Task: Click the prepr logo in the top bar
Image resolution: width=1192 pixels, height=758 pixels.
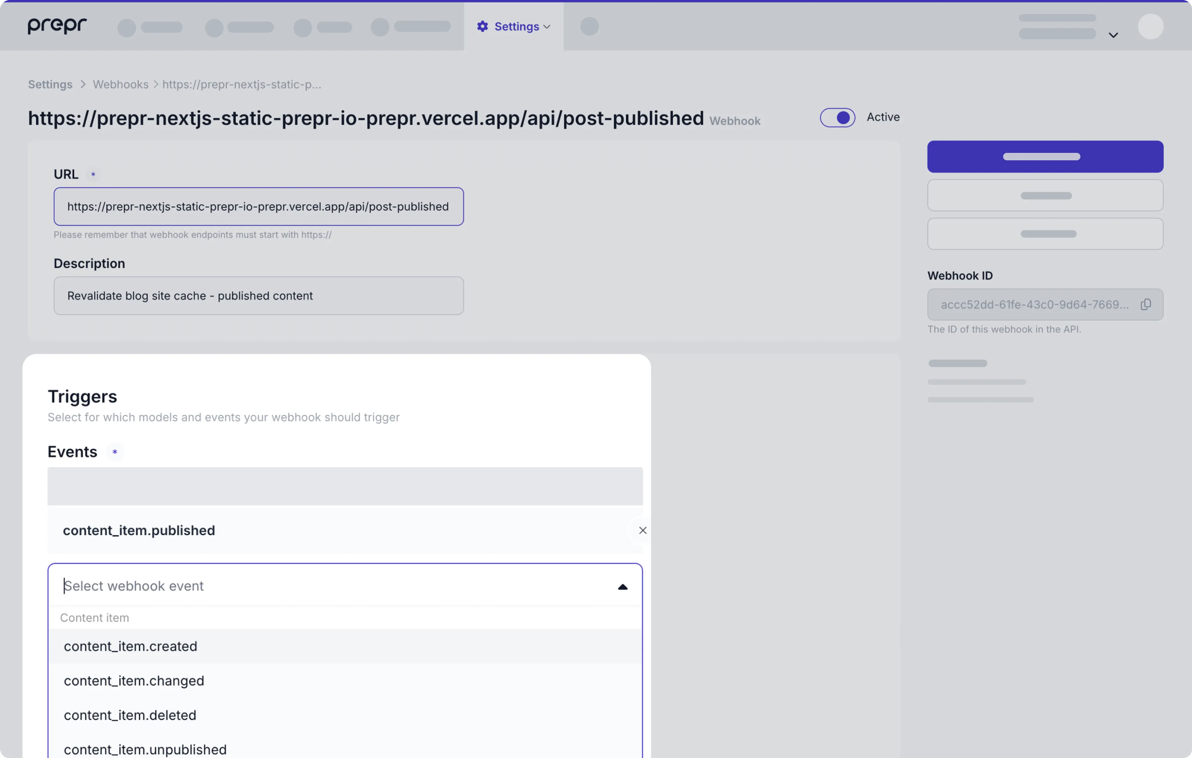Action: coord(56,26)
